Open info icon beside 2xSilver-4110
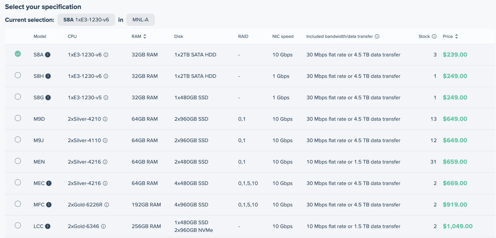Screen dimensions: 496x238 105,140
